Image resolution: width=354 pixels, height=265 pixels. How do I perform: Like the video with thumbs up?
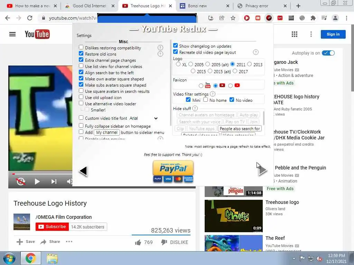click(138, 243)
